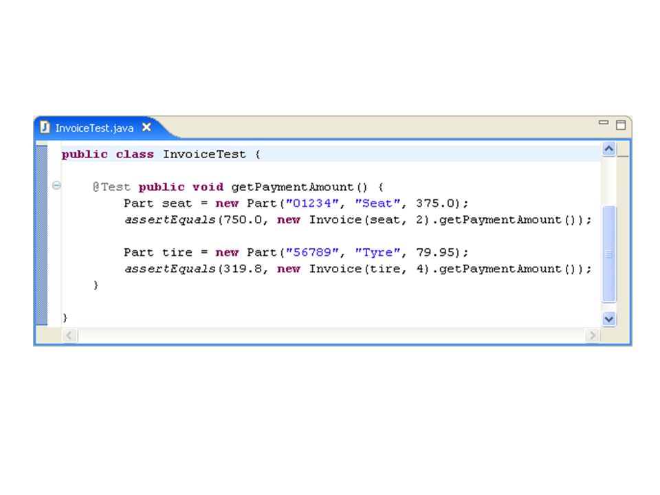This screenshot has height=495, width=660.
Task: Click the string "Tyre" in code
Action: 377,252
